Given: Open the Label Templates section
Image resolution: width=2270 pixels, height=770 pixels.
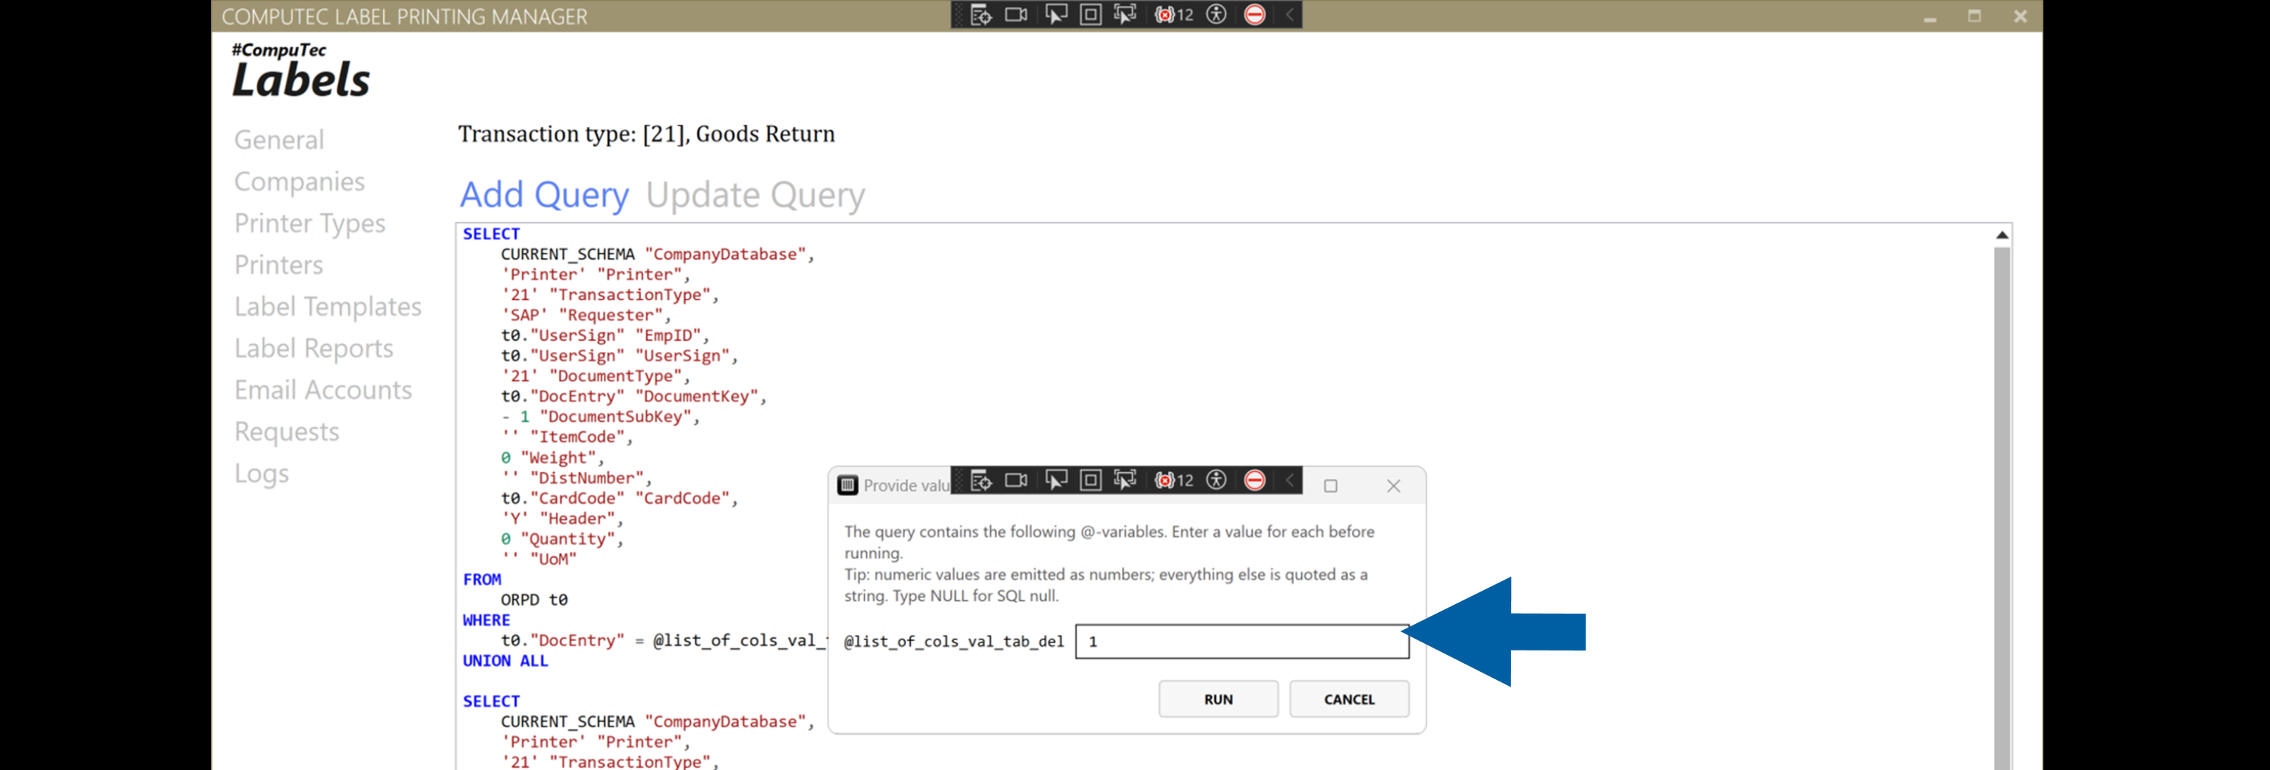Looking at the screenshot, I should pos(327,307).
